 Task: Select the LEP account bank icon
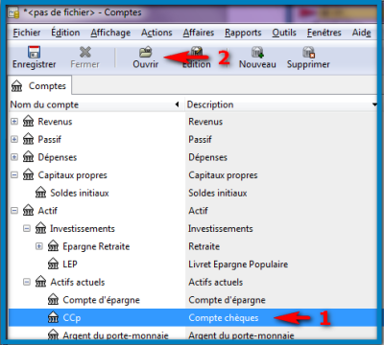click(53, 264)
